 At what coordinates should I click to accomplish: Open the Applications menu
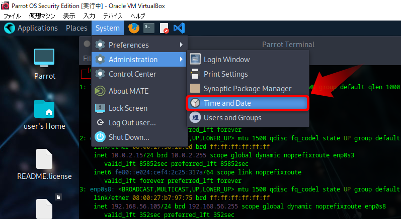[38, 28]
